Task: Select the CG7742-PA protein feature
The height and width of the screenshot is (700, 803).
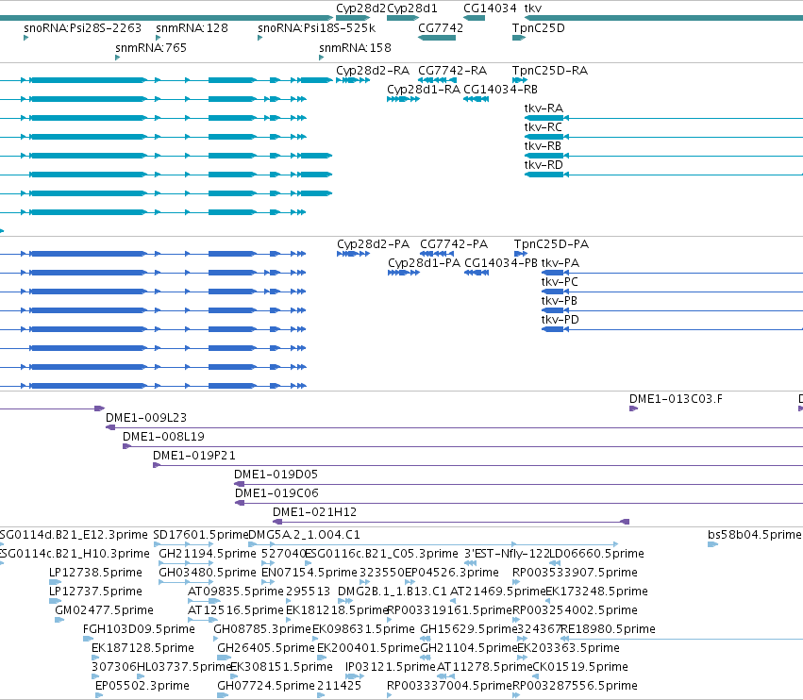Action: click(437, 254)
